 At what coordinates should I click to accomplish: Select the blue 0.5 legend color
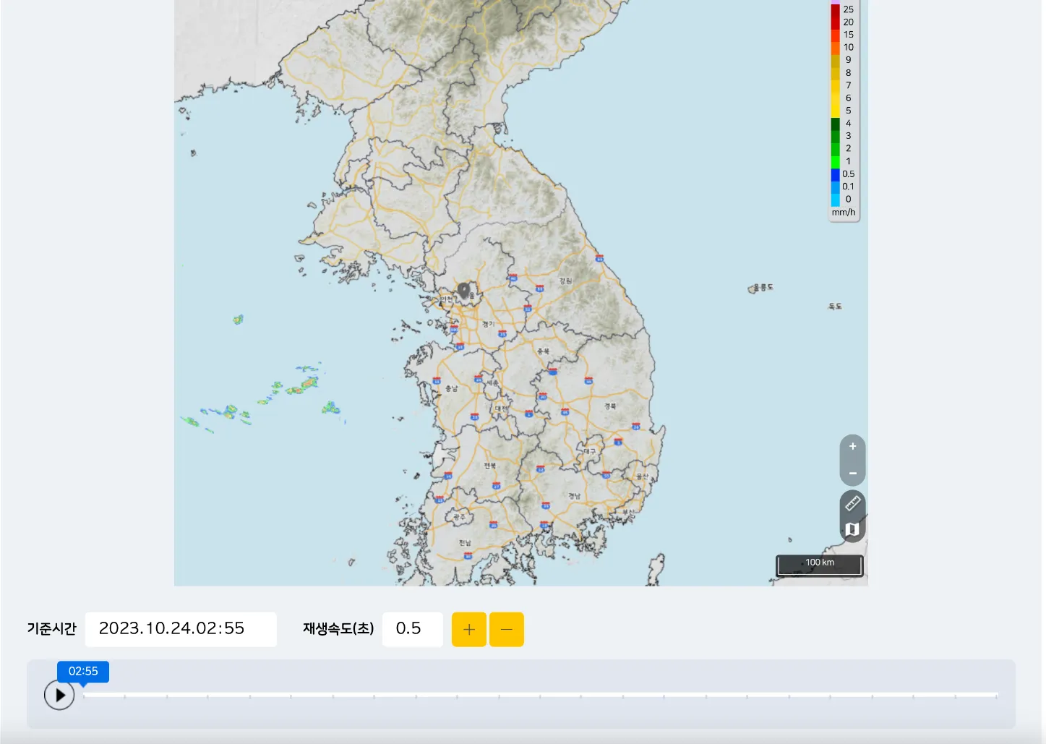click(x=835, y=174)
